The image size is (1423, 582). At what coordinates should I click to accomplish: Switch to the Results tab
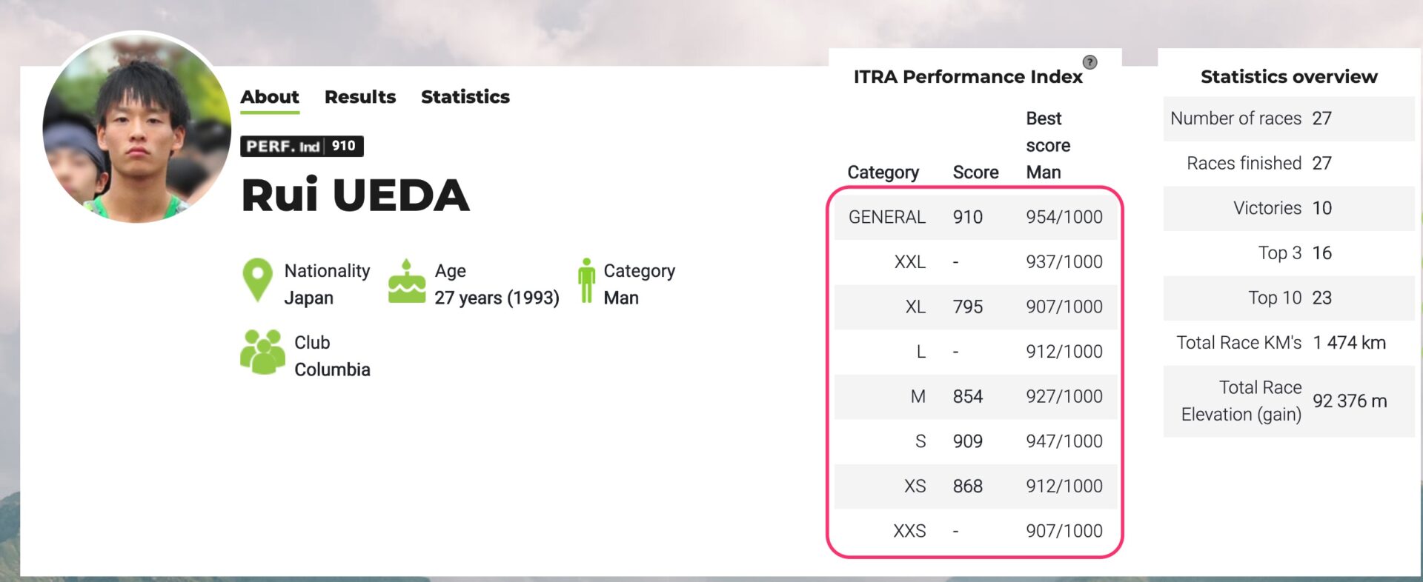click(x=360, y=97)
